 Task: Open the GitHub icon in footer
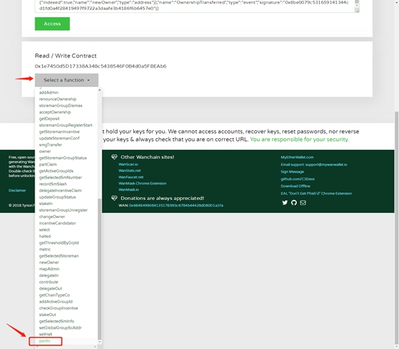[x=294, y=203]
